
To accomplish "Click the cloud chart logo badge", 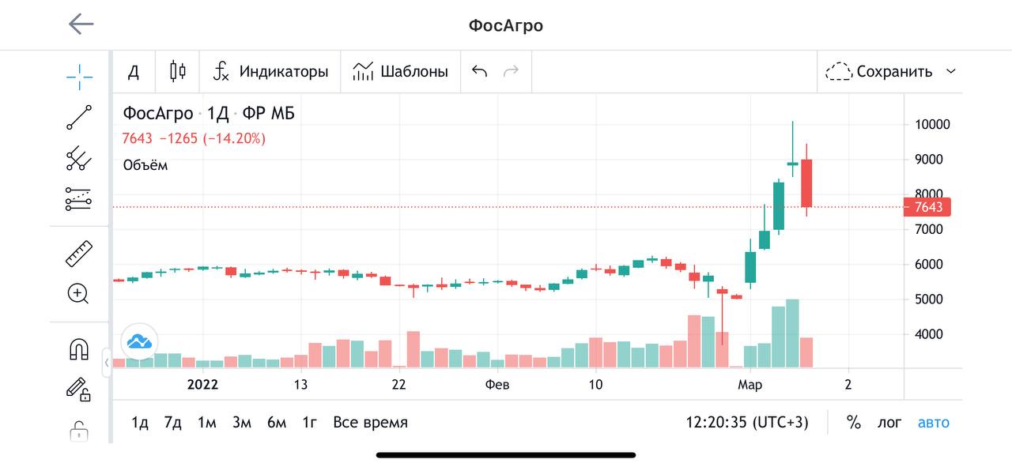I will click(140, 342).
